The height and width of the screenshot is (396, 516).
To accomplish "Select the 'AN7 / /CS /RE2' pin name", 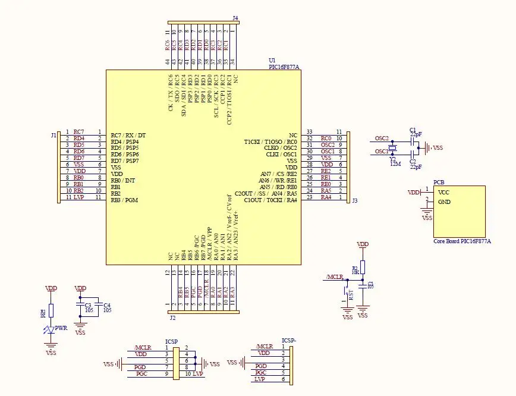I will [x=279, y=174].
